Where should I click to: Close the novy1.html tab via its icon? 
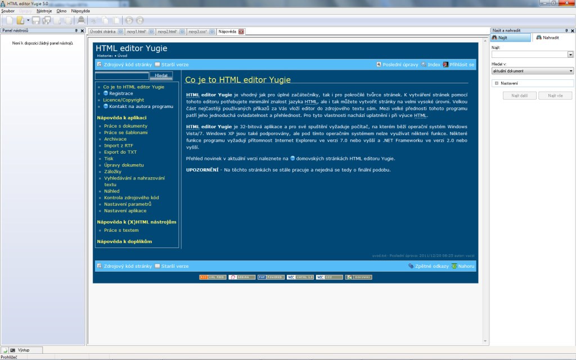151,31
